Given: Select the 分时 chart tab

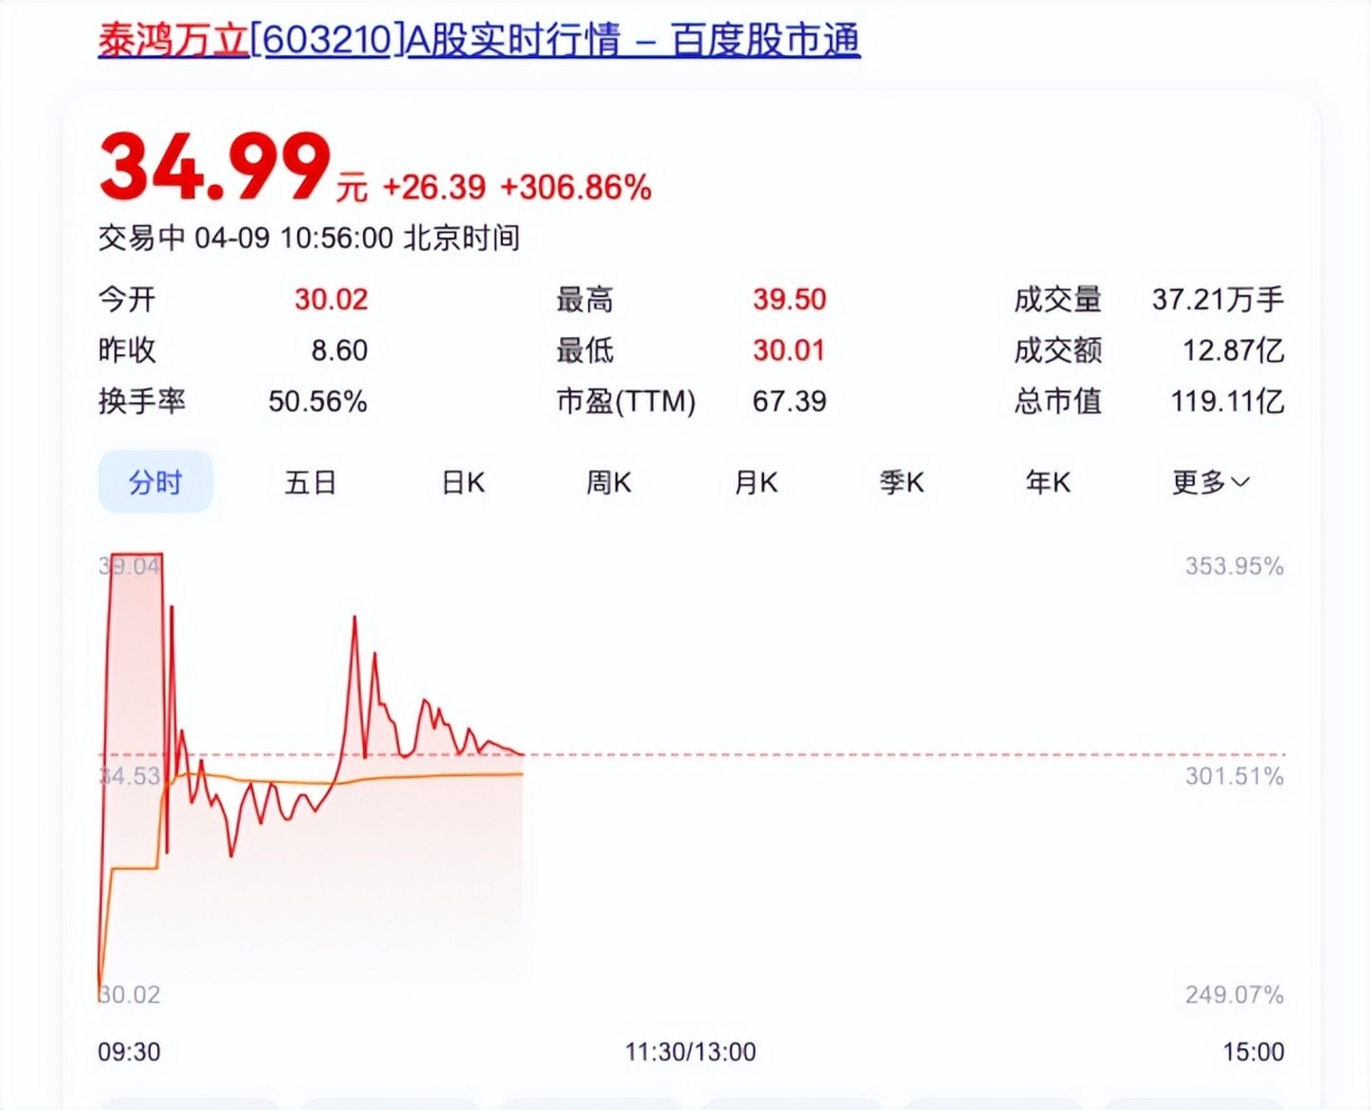Looking at the screenshot, I should [155, 482].
